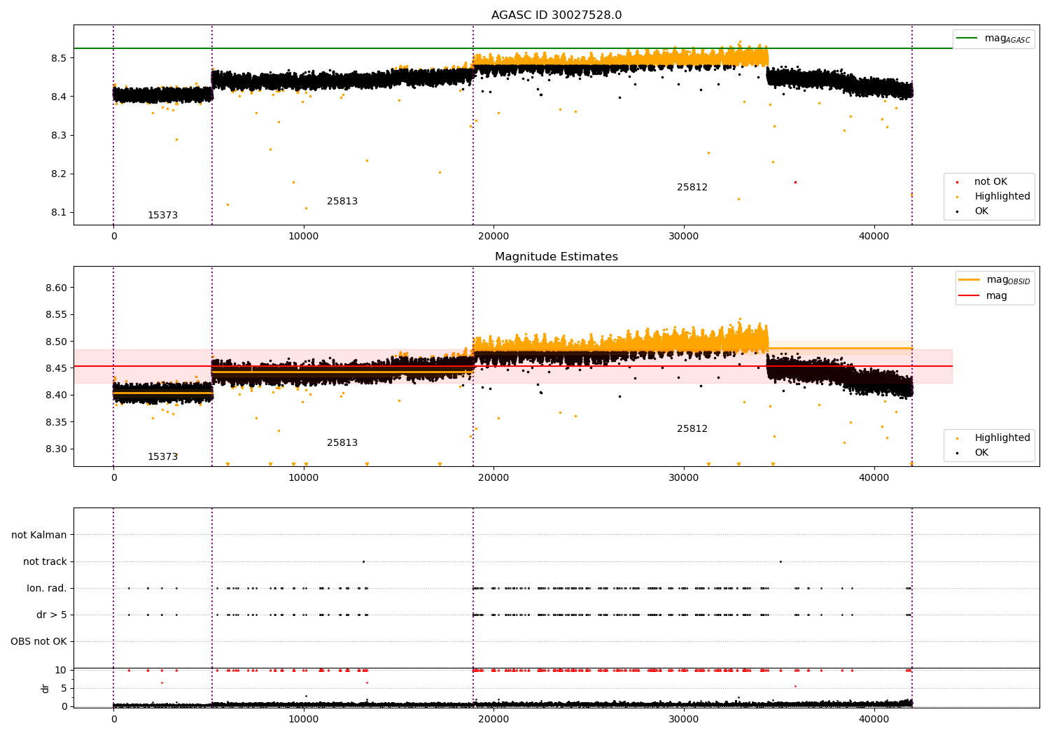Click the 'dr' y-axis label

point(45,688)
